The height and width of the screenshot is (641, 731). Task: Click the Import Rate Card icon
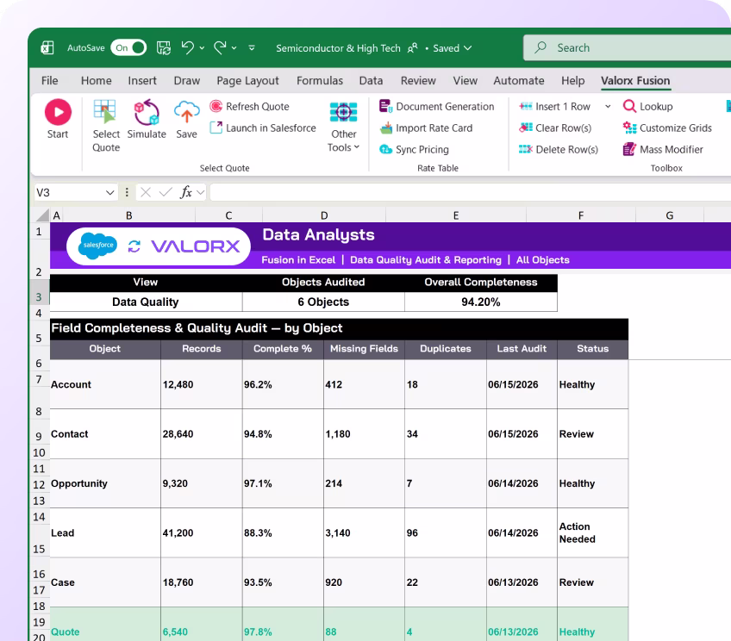[386, 128]
